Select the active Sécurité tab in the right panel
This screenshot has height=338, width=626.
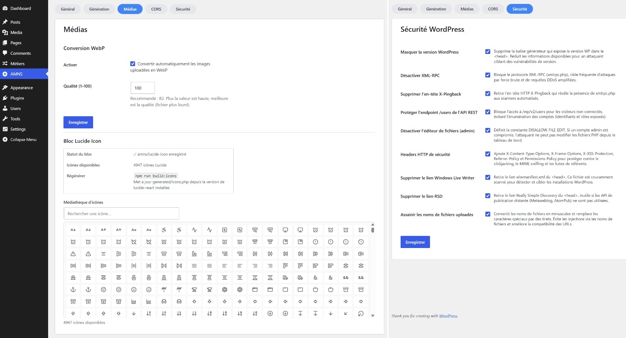pyautogui.click(x=520, y=9)
